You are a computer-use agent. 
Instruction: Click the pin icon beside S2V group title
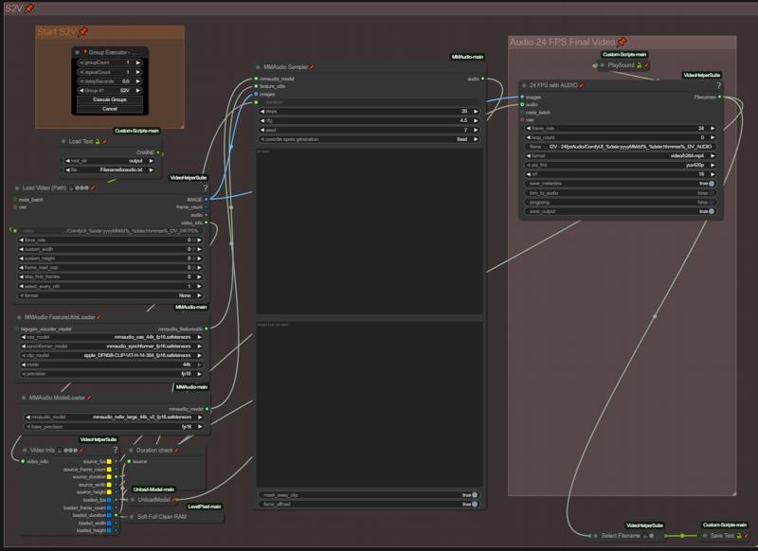click(29, 8)
